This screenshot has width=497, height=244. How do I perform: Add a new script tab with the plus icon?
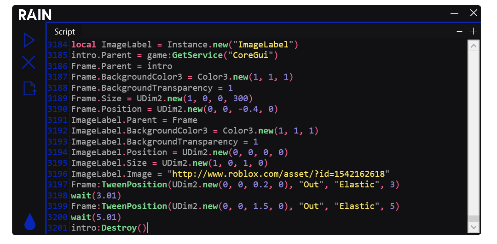473,31
